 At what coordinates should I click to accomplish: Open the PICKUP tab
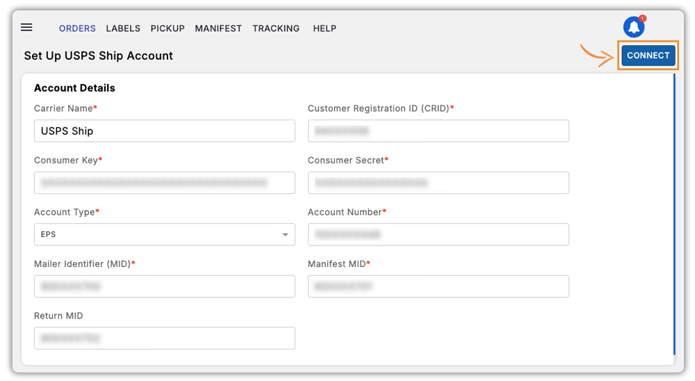(167, 29)
